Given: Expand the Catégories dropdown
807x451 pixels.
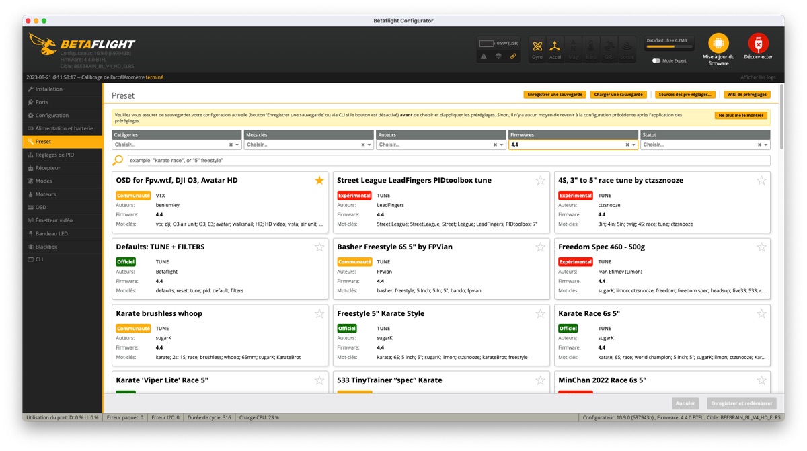Looking at the screenshot, I should [x=237, y=145].
